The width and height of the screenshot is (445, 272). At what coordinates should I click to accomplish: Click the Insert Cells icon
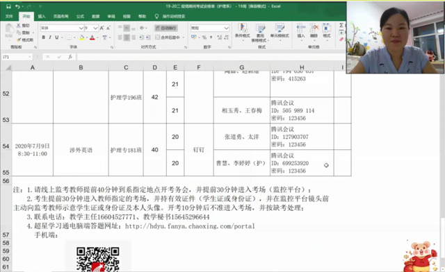(x=301, y=31)
